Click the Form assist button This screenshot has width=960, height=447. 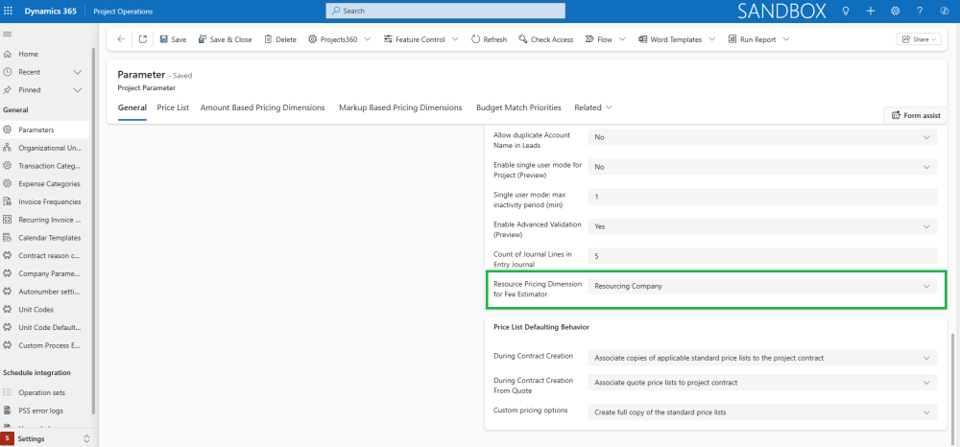[916, 116]
